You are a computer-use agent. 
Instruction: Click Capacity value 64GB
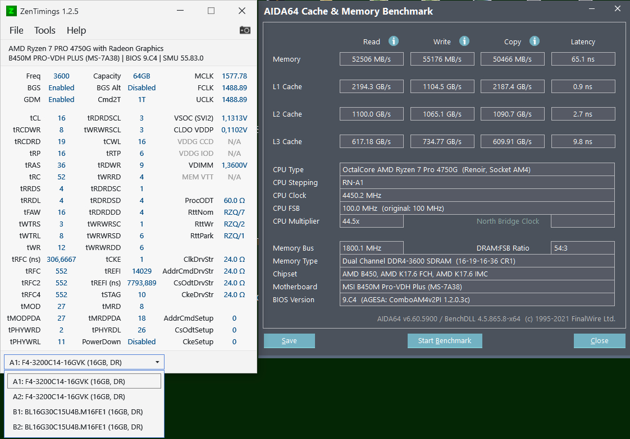(142, 76)
